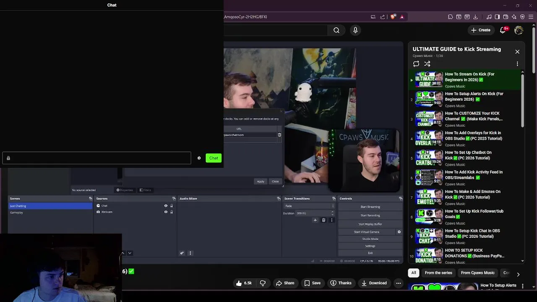The height and width of the screenshot is (302, 537).
Task: Click Start Replay Buffer
Action: pos(370,224)
